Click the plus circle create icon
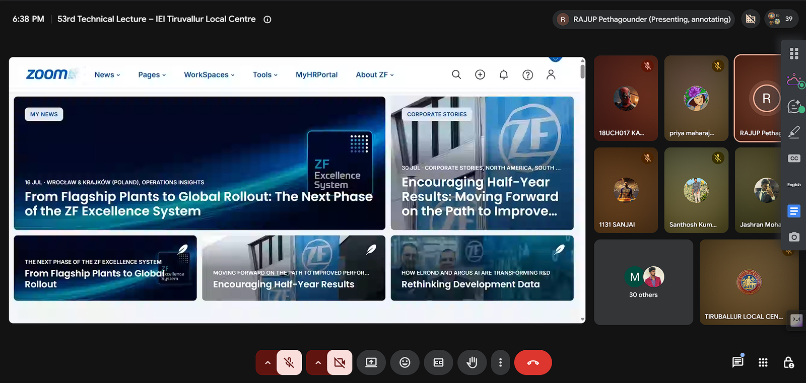Image resolution: width=806 pixels, height=383 pixels. coord(480,74)
